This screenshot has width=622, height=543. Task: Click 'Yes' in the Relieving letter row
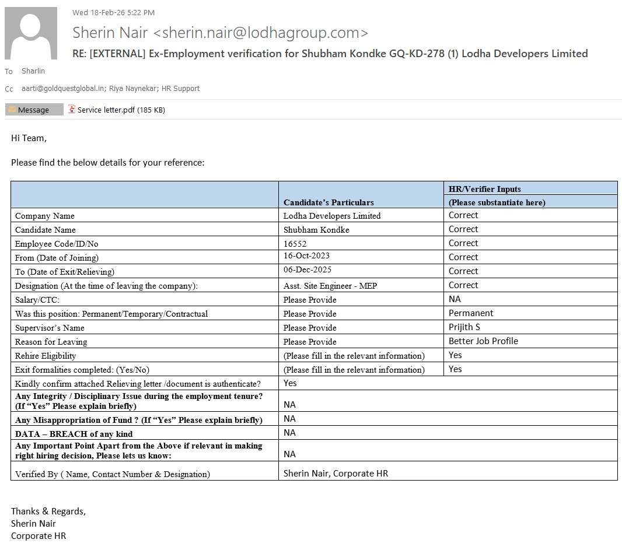[x=290, y=383]
